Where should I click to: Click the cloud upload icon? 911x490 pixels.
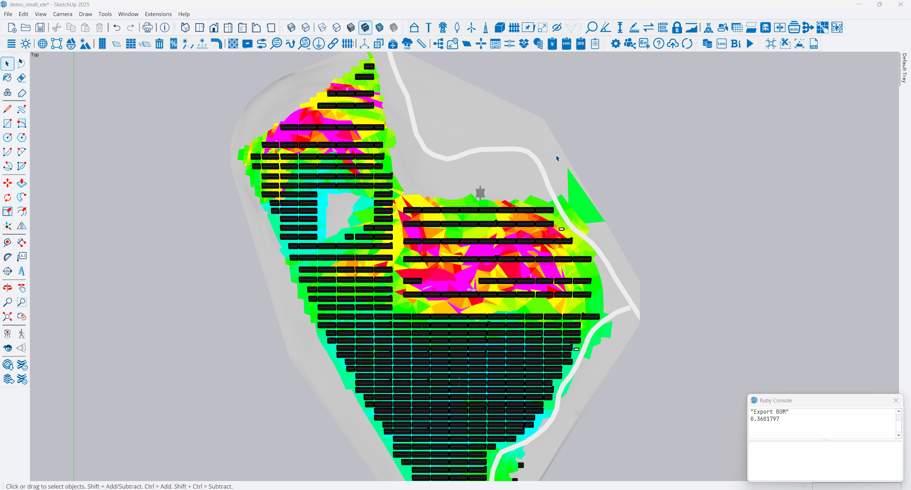(x=672, y=44)
